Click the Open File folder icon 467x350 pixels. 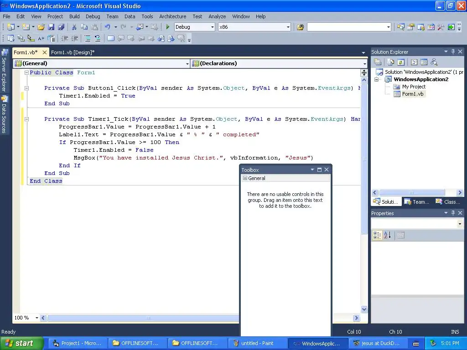41,27
